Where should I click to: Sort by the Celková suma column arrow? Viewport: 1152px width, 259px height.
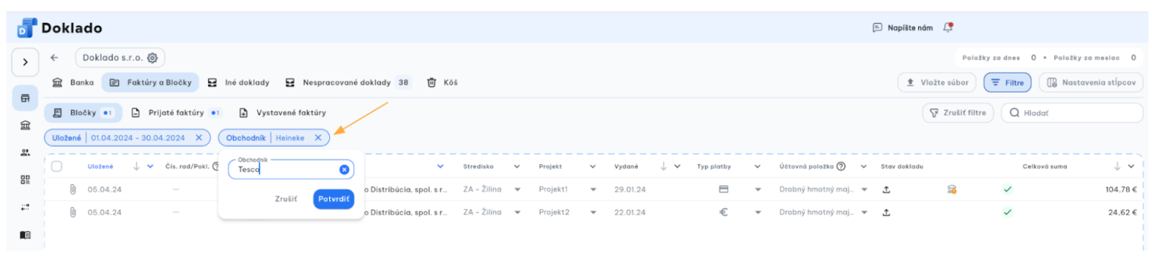pyautogui.click(x=1117, y=166)
